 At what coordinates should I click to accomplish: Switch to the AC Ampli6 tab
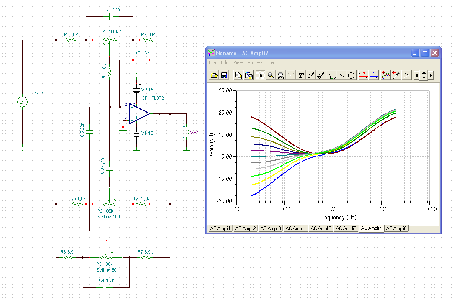coord(346,228)
